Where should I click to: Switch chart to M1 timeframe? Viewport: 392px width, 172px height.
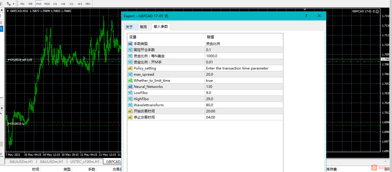coord(22,4)
